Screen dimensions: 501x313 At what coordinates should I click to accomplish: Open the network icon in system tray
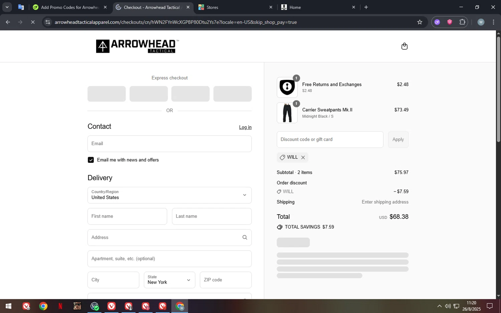[456, 306]
